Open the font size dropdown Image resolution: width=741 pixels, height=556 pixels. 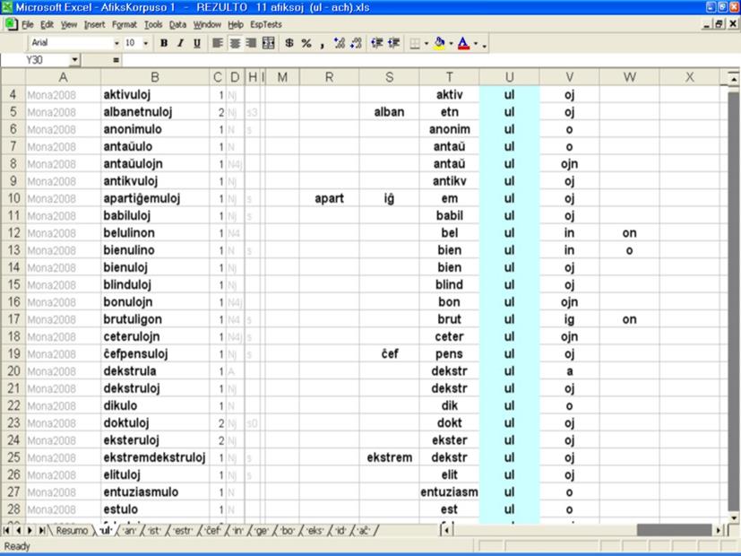(145, 44)
